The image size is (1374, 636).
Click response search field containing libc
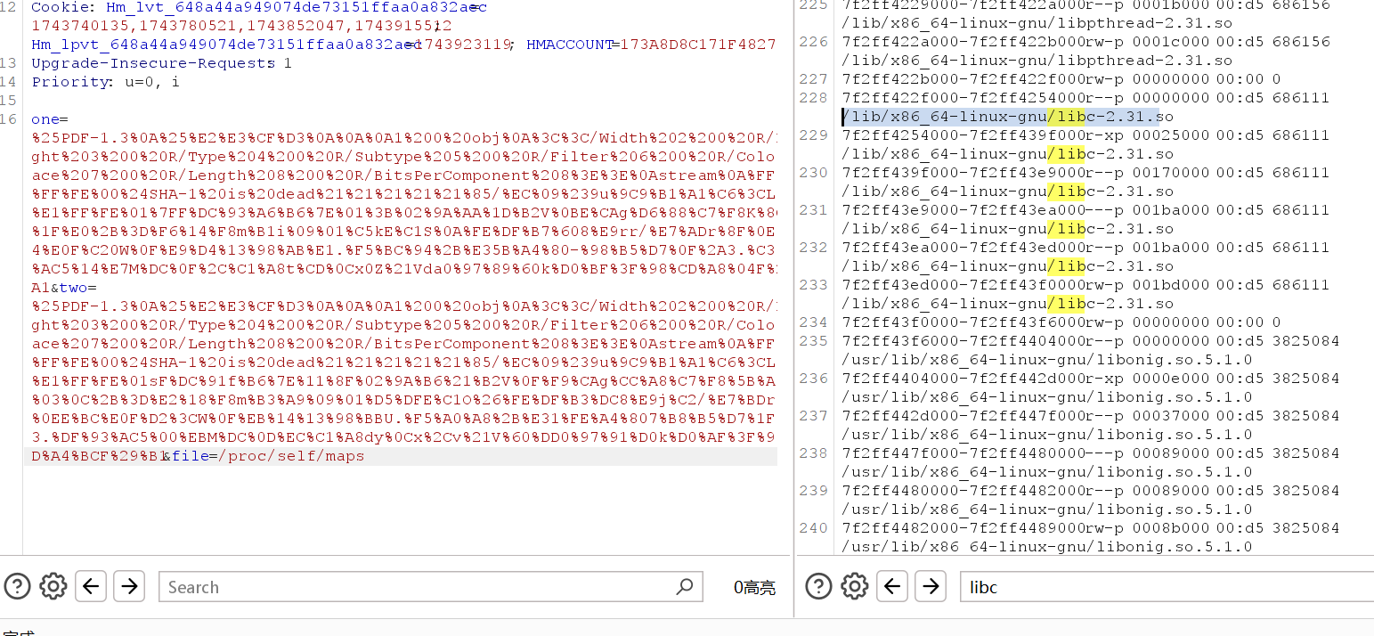(1158, 587)
